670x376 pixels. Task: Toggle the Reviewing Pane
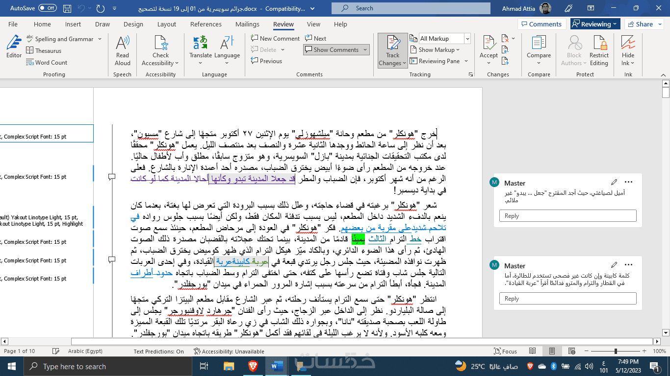[x=435, y=61]
